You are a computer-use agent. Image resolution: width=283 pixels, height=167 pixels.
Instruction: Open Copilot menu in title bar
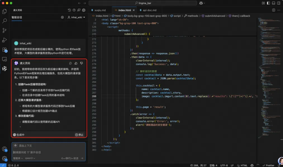click(202, 3)
